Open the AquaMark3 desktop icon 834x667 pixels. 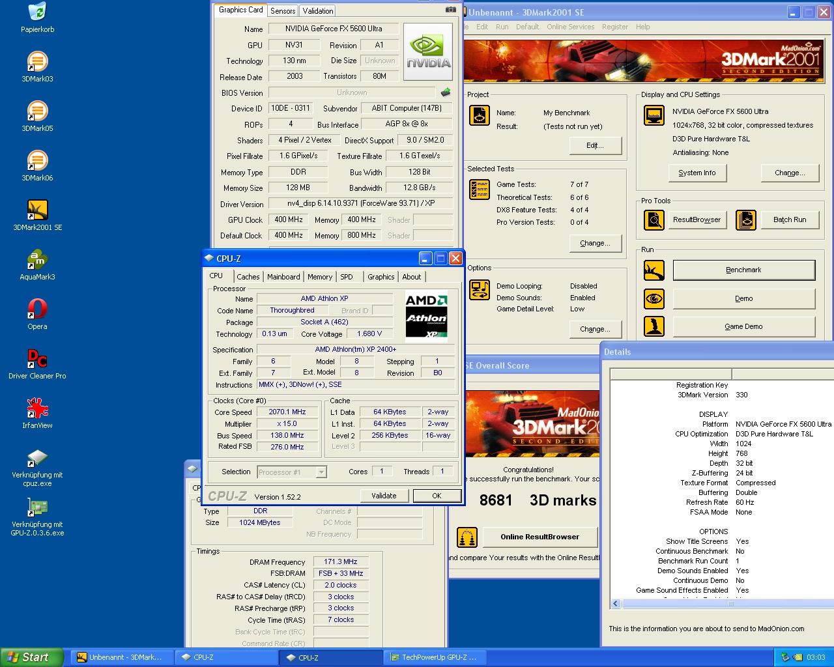[x=37, y=260]
